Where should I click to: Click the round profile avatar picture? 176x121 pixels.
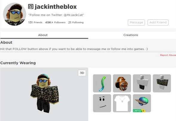pyautogui.click(x=15, y=14)
